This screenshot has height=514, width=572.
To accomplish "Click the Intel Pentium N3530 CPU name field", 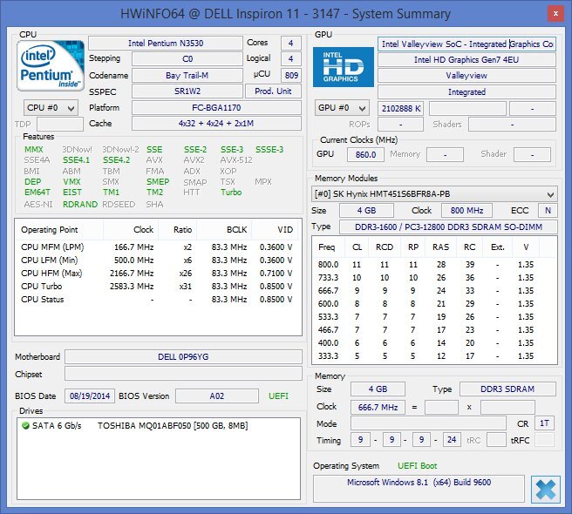I will pos(166,44).
